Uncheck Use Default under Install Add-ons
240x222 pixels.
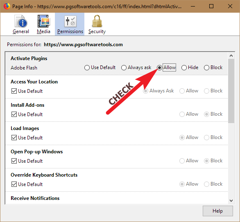click(x=14, y=114)
